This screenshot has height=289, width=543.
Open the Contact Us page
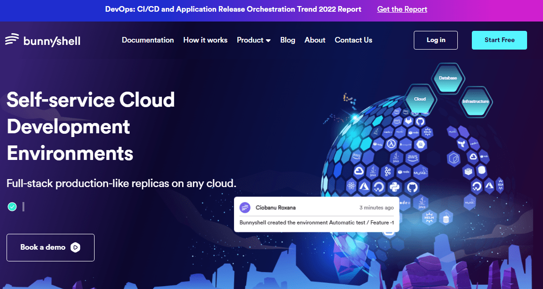pos(353,40)
